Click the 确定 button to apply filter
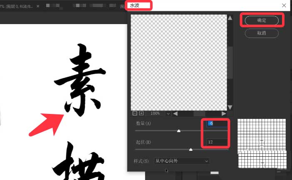The image size is (292, 180). [261, 20]
